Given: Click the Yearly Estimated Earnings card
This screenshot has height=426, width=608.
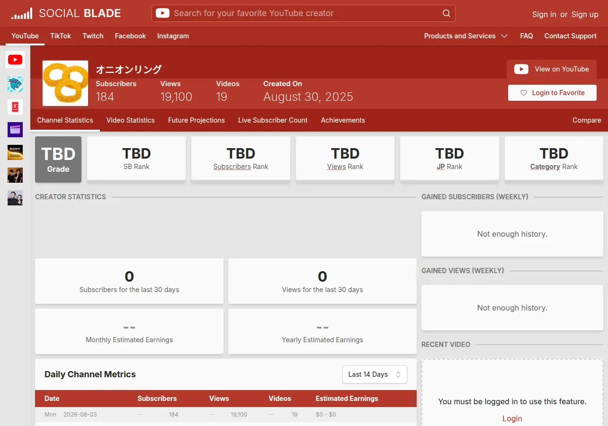Looking at the screenshot, I should (x=322, y=331).
